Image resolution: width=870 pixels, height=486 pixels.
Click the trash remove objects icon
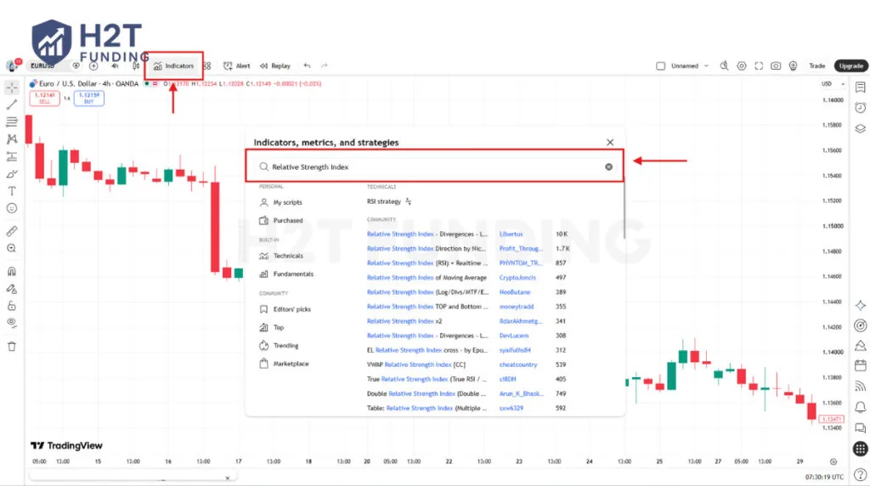pyautogui.click(x=12, y=347)
